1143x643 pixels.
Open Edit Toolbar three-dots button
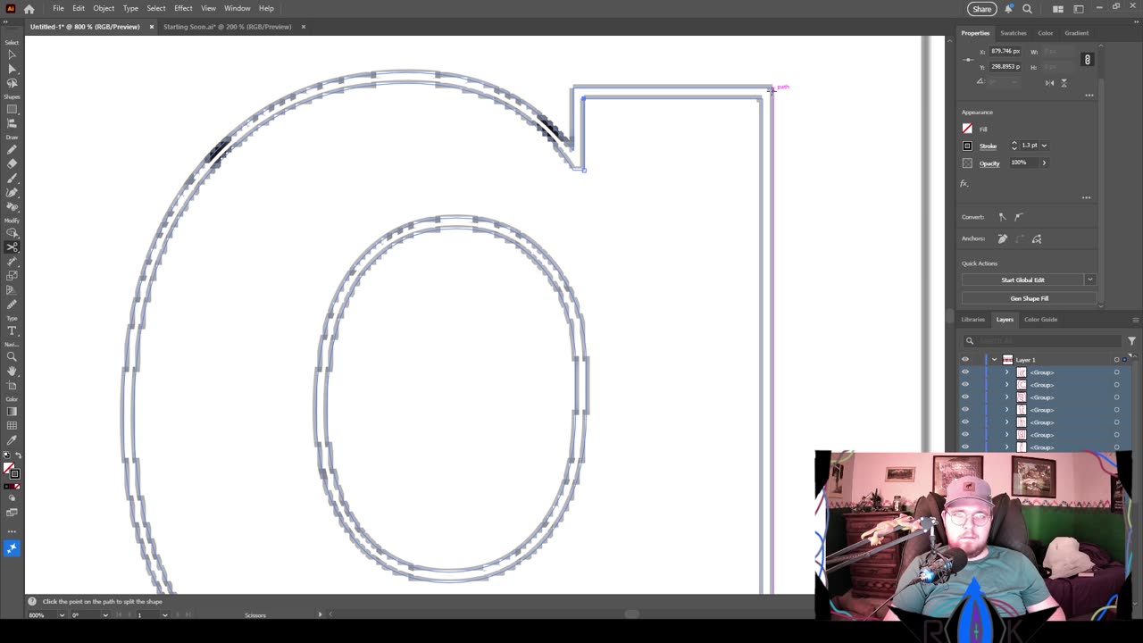[x=12, y=531]
